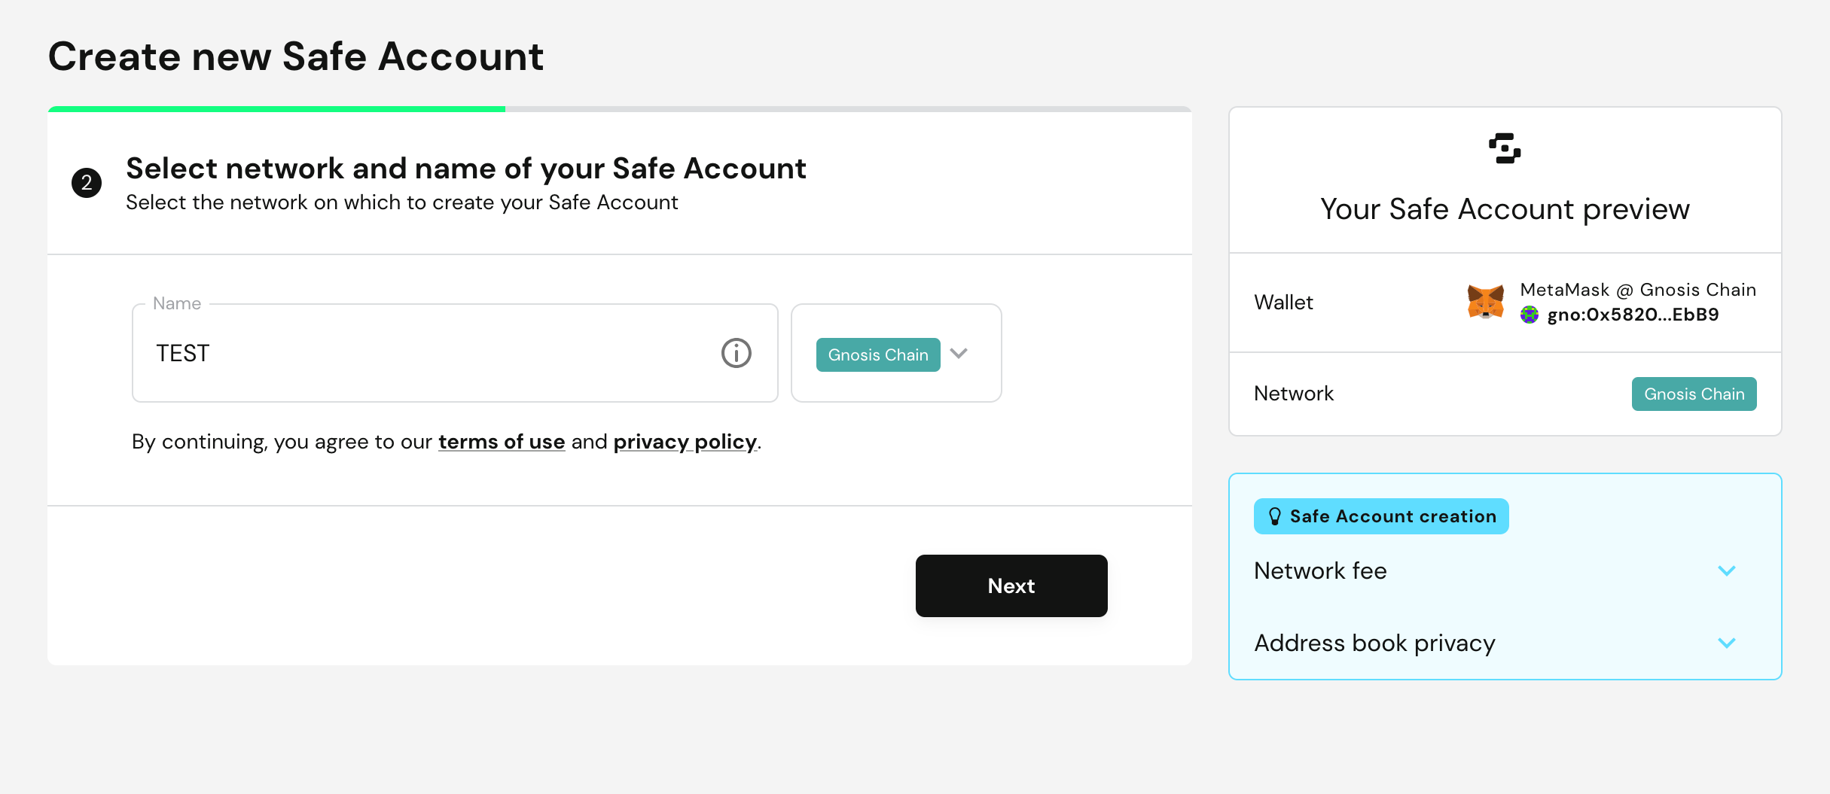Viewport: 1830px width, 794px height.
Task: Open the Gnosis Chain network dropdown
Action: pyautogui.click(x=878, y=354)
